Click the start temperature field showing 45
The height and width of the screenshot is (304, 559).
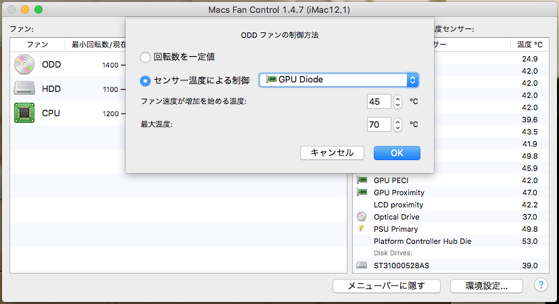(x=379, y=101)
